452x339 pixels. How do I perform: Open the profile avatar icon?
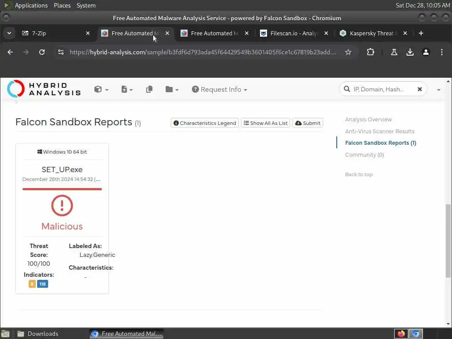426,52
